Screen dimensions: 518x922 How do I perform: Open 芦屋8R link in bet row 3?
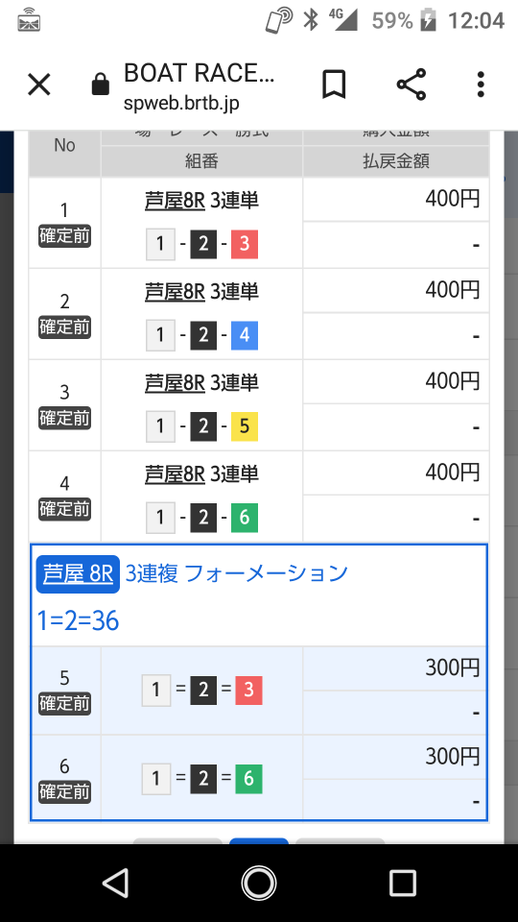(x=175, y=383)
